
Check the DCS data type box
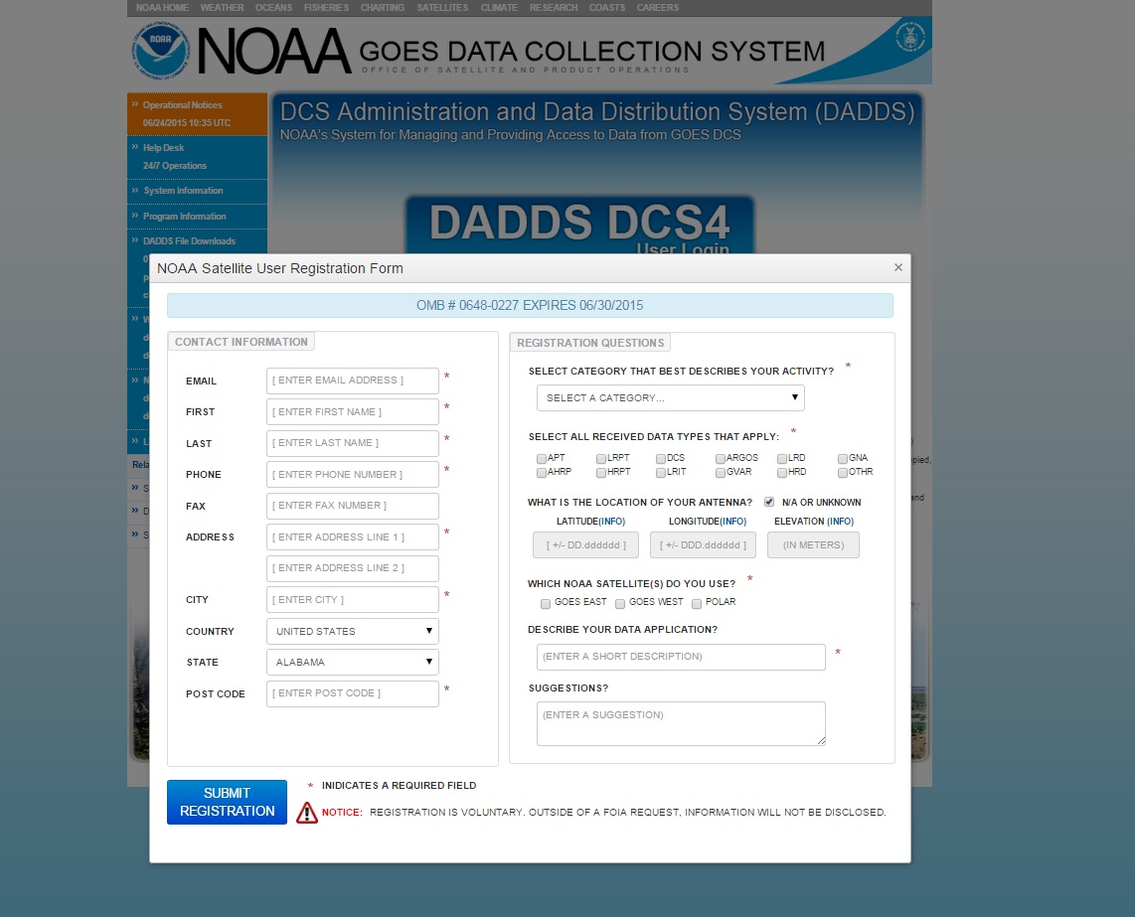pos(661,459)
